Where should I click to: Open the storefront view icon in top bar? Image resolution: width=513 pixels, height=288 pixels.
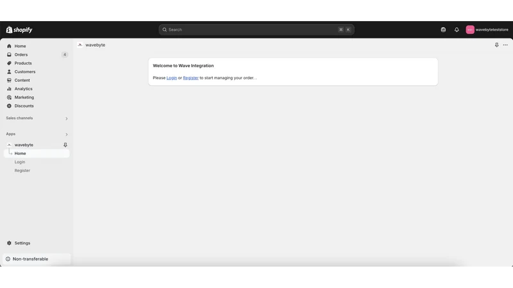443,29
